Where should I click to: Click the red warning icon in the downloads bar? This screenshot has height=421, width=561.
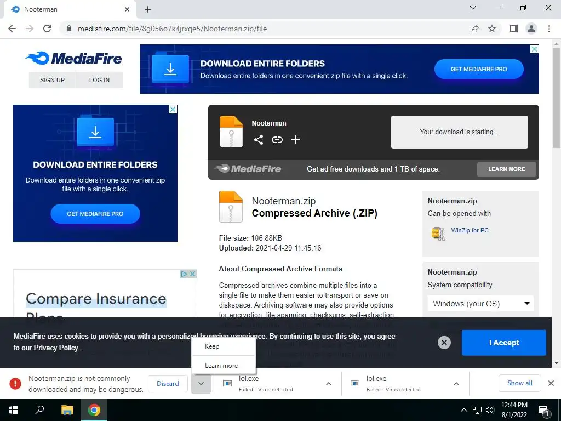pyautogui.click(x=15, y=383)
